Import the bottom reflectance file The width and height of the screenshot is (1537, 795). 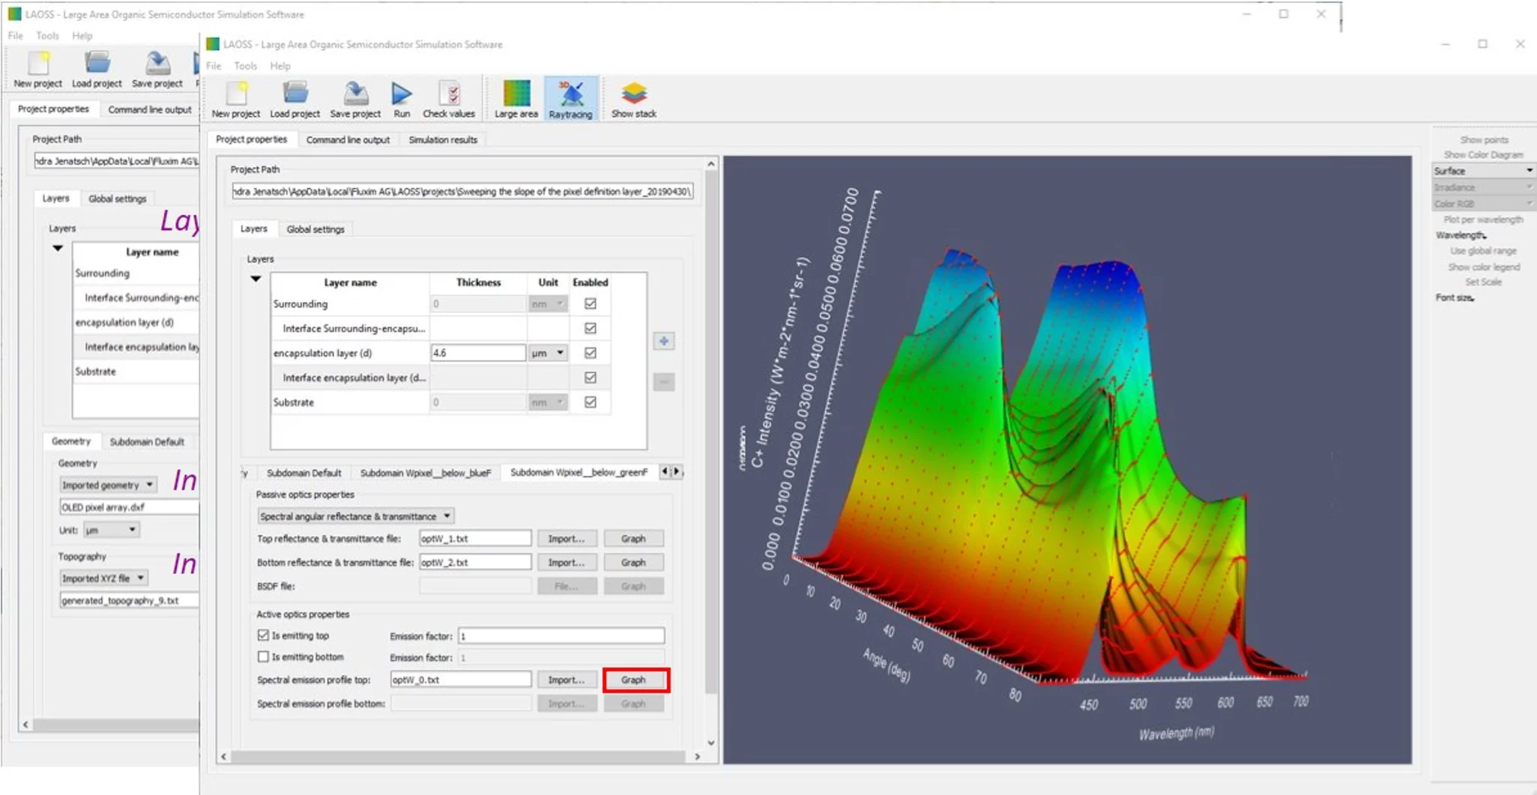[567, 561]
